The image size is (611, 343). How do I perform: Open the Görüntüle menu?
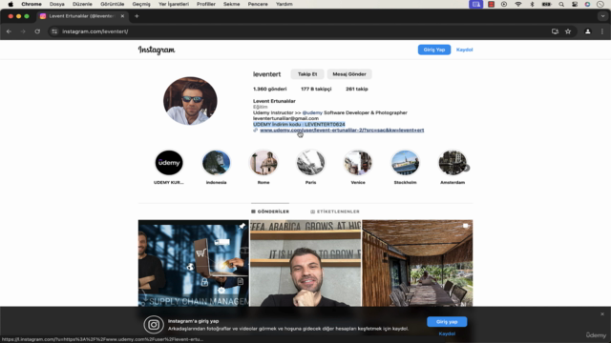[113, 4]
